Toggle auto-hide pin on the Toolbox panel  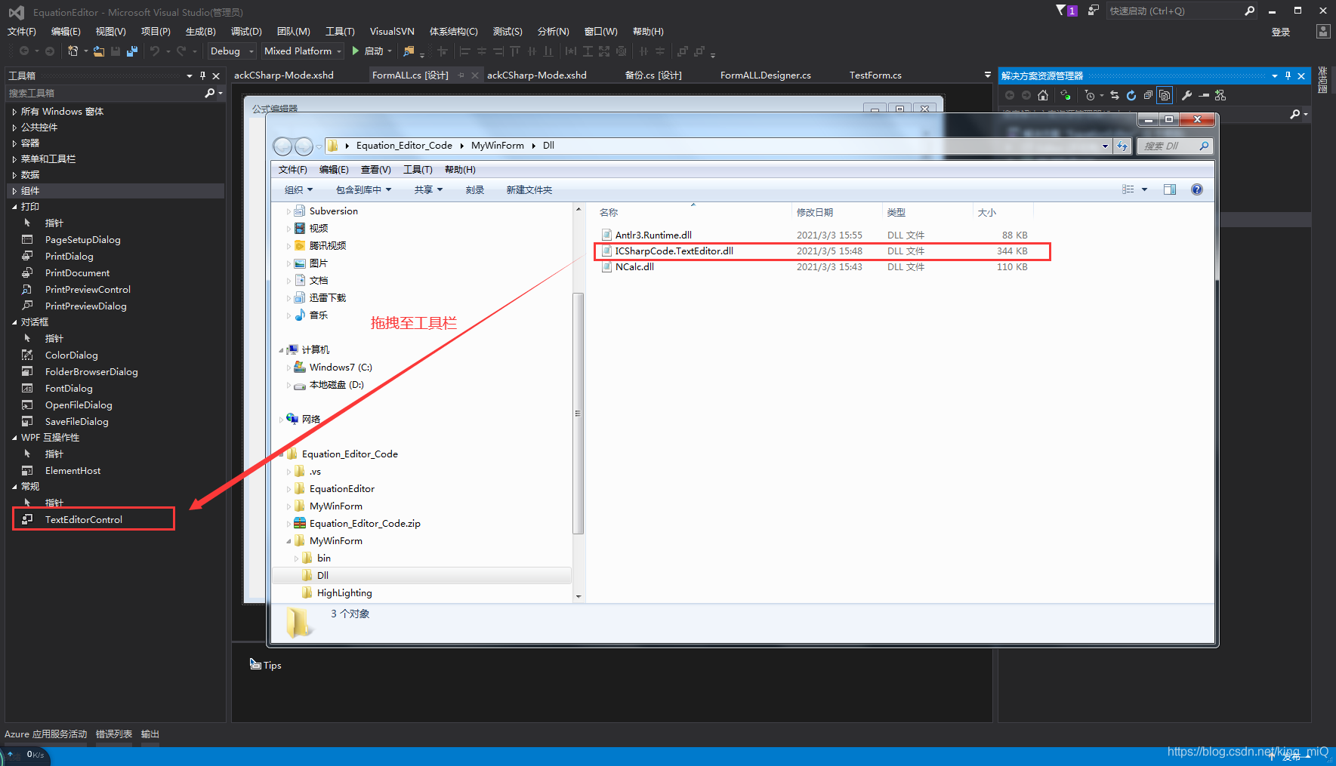202,75
